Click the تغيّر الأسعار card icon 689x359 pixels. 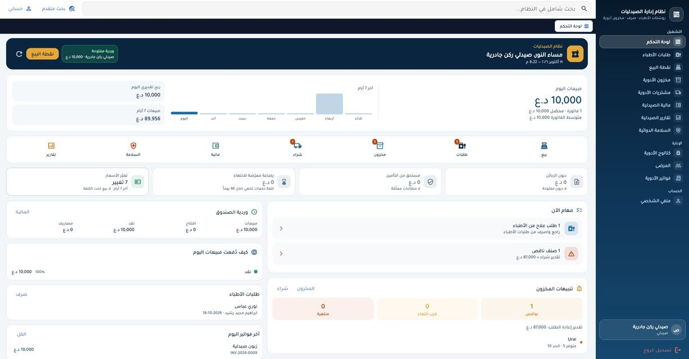(x=138, y=182)
